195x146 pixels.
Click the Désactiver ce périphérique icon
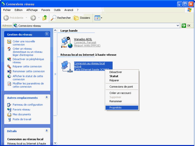coord(9,59)
